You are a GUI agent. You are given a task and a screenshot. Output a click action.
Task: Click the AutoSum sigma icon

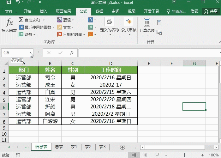point(21,20)
